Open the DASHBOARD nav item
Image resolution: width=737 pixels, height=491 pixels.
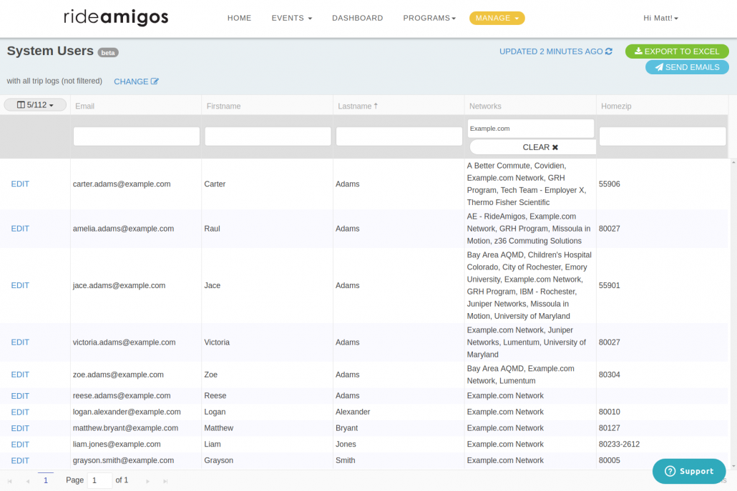click(x=357, y=18)
